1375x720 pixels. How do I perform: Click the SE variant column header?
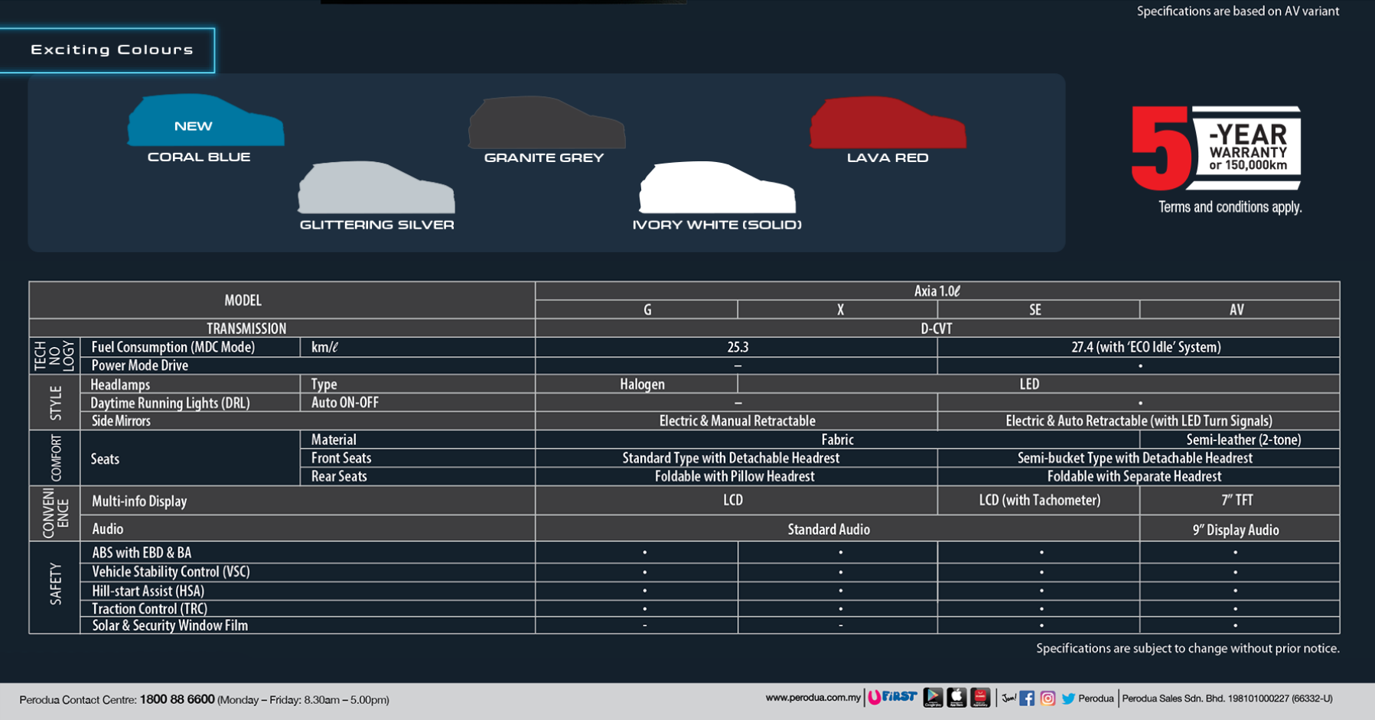1035,310
